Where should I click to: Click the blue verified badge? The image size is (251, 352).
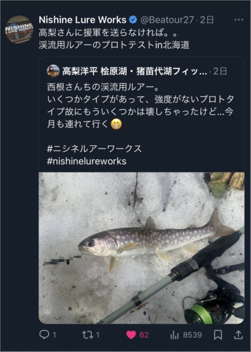coord(133,20)
